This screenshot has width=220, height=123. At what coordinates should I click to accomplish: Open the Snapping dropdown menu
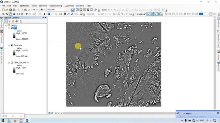point(141,14)
